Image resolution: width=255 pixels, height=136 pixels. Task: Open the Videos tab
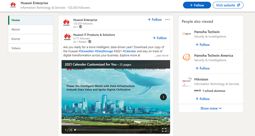pos(31,48)
